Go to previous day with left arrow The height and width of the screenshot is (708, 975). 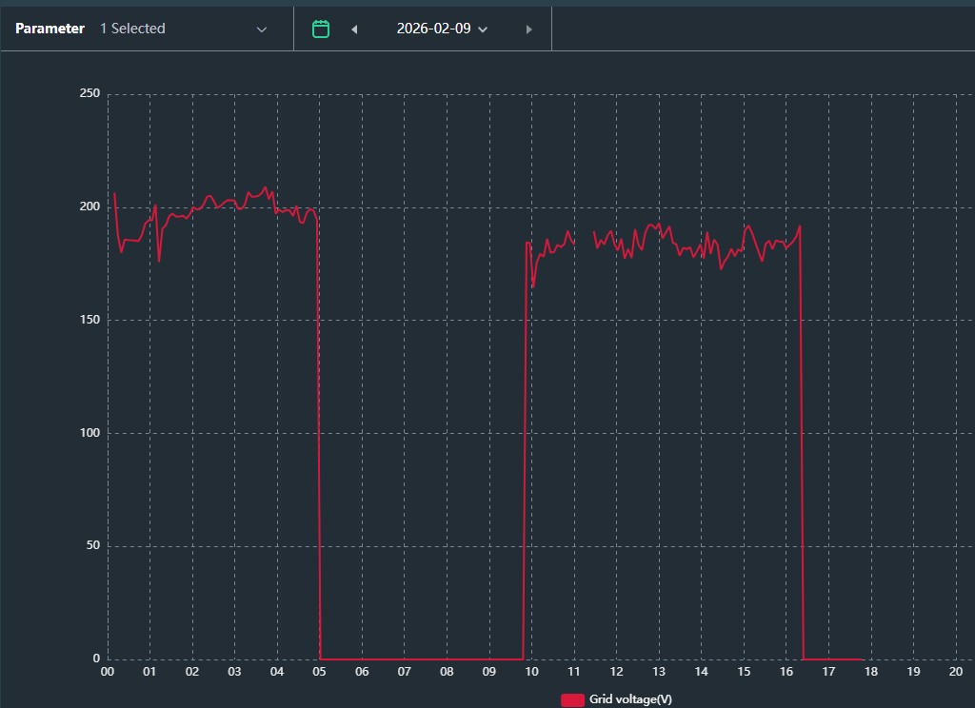pyautogui.click(x=354, y=29)
